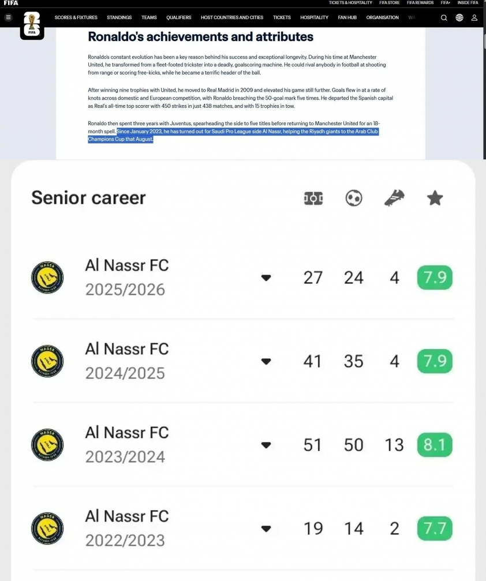Open the Scores & Fixtures menu
Viewport: 486px width, 581px height.
point(76,17)
